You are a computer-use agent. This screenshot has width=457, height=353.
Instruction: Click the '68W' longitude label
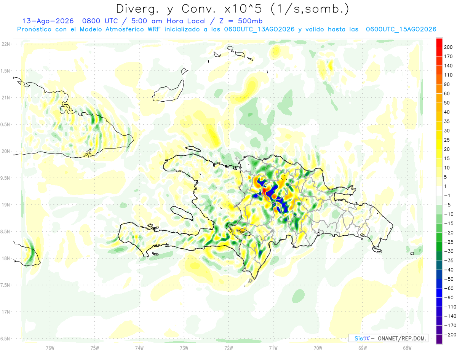click(x=407, y=348)
